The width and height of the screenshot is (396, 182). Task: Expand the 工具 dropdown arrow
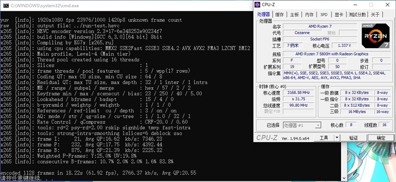tap(337, 138)
